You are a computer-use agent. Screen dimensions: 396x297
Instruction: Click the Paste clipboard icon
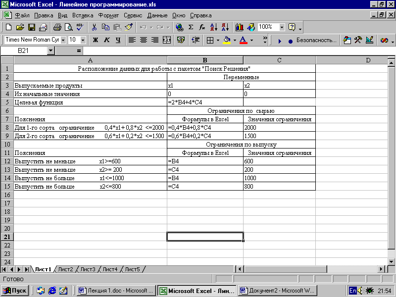tap(117, 27)
